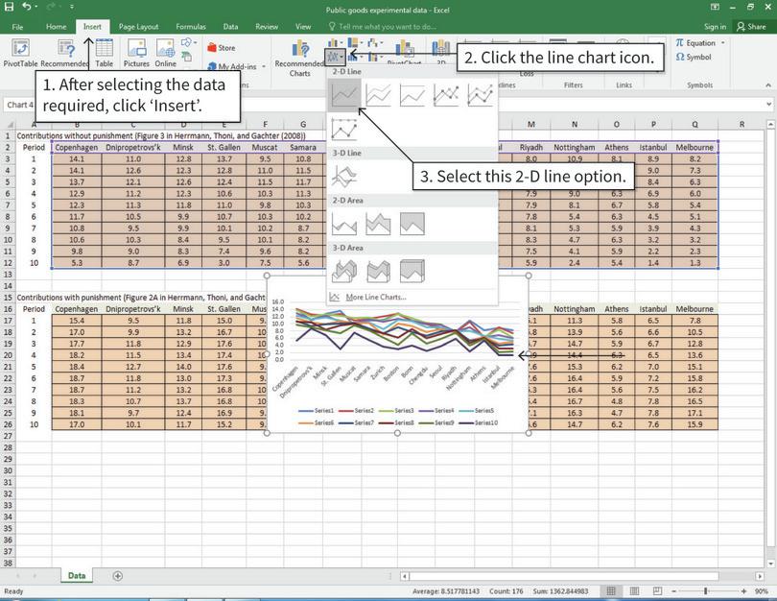The image size is (777, 601).
Task: Click zoom out minus button
Action: click(x=674, y=591)
